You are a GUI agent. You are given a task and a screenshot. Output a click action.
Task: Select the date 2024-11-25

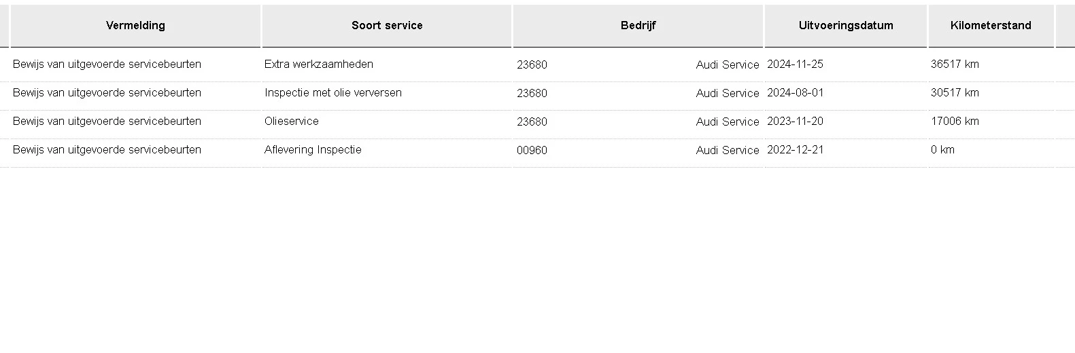795,64
